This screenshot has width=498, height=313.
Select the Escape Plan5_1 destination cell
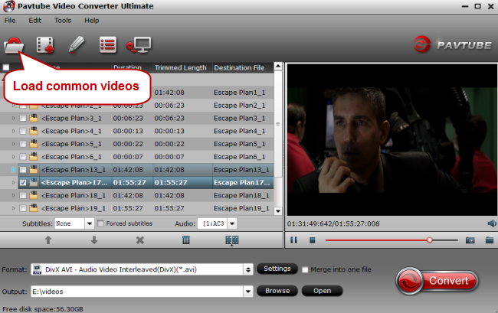[x=240, y=144]
